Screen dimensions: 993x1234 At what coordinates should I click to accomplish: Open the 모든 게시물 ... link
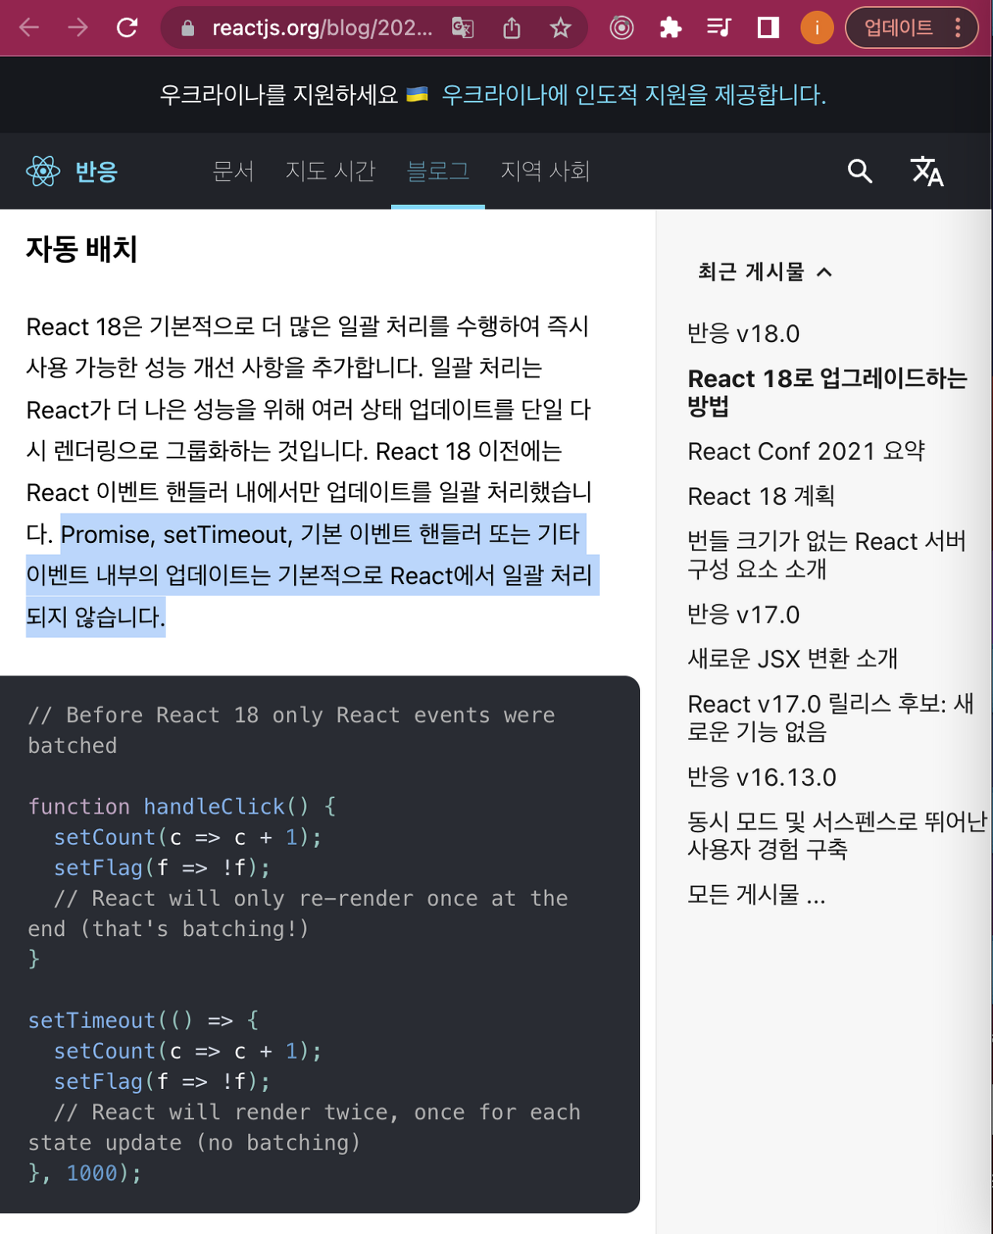(x=756, y=895)
